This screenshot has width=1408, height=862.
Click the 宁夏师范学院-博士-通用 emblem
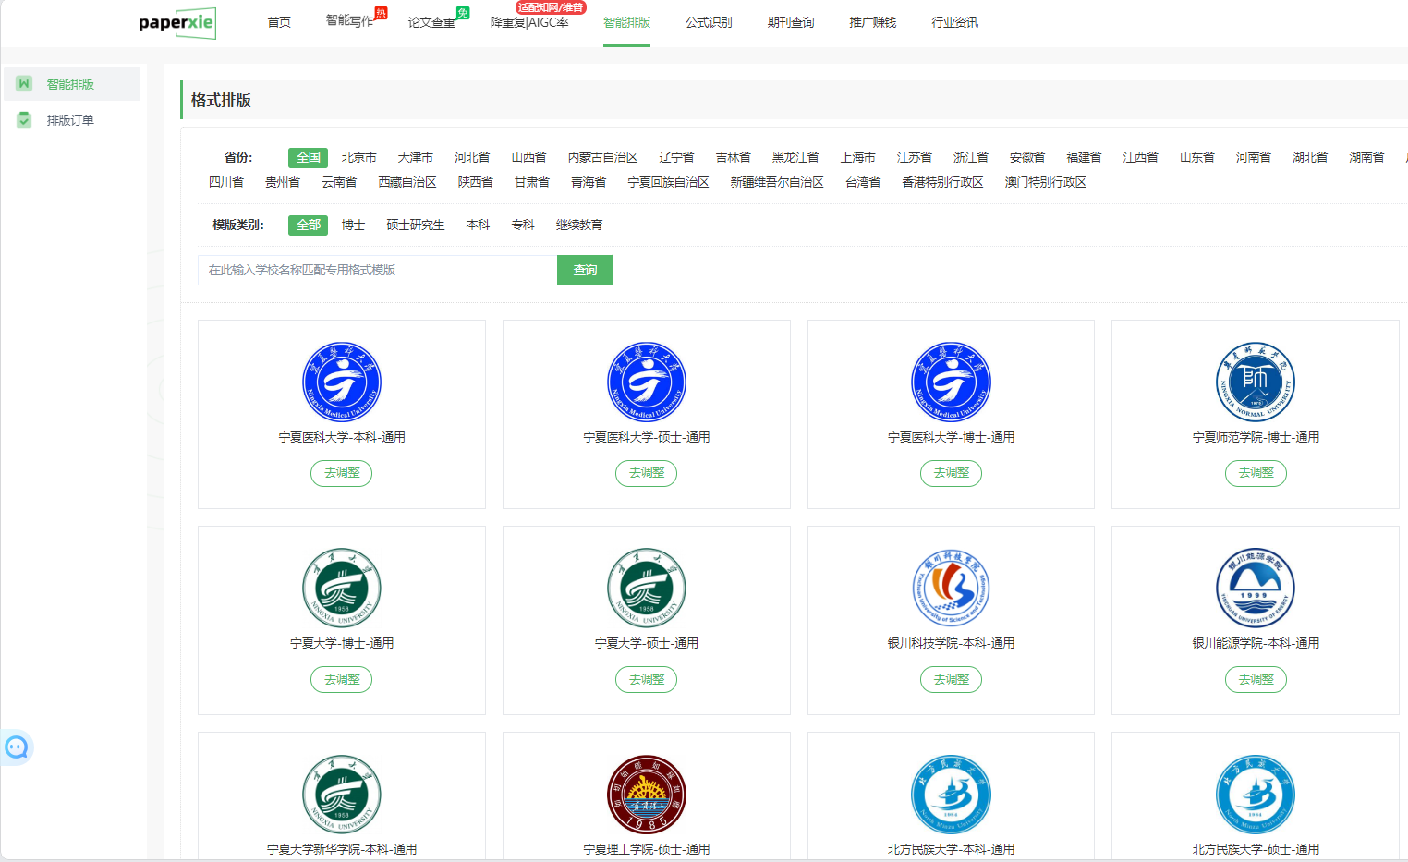[1255, 382]
